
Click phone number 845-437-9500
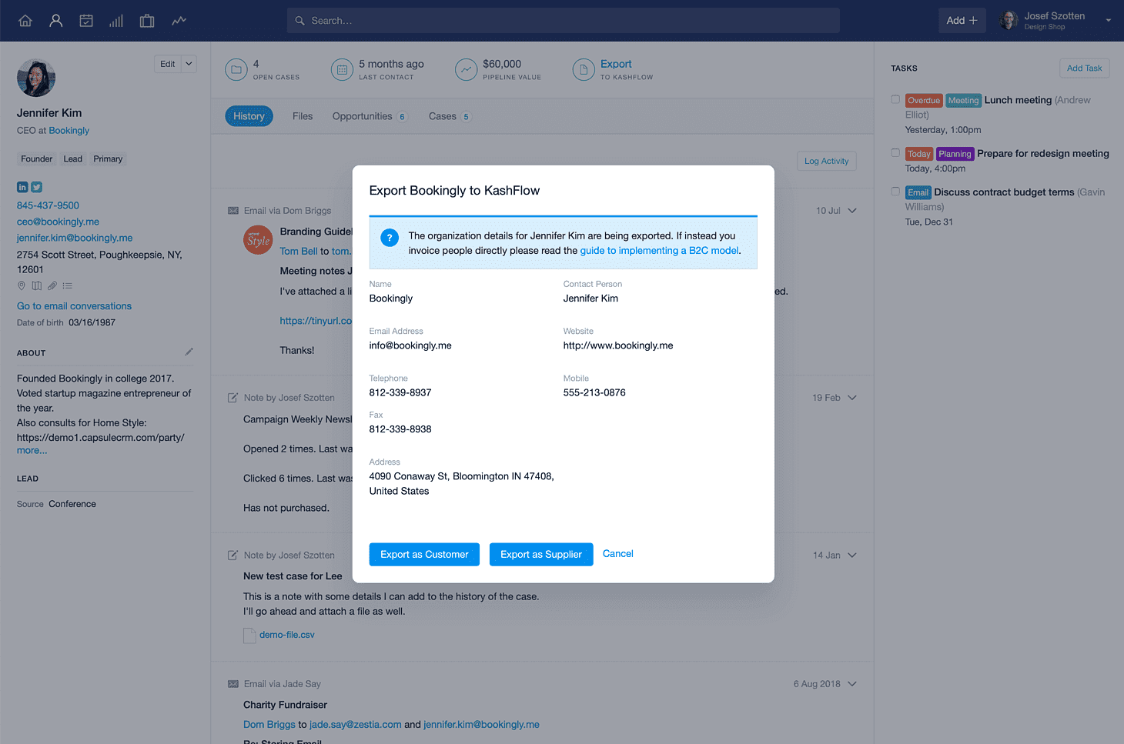tap(48, 205)
